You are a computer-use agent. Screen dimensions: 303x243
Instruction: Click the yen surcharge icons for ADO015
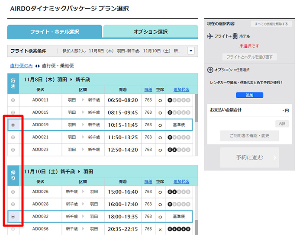coord(179,112)
